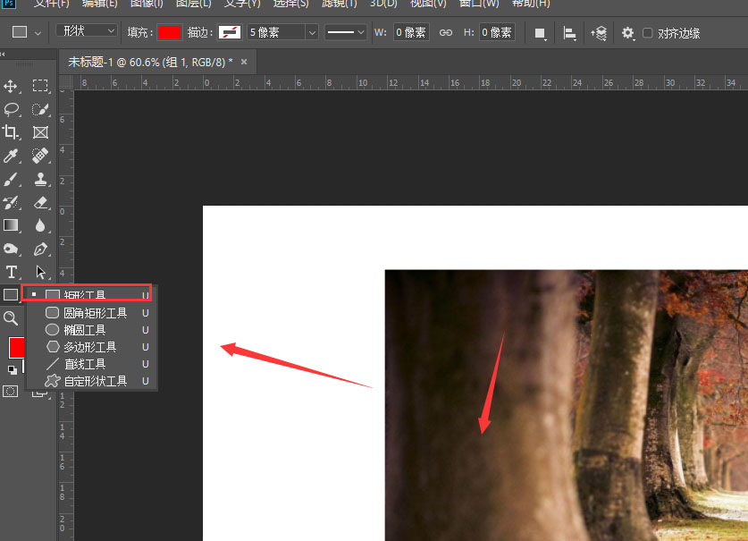Select 自定形状工具 in the flyout

87,380
